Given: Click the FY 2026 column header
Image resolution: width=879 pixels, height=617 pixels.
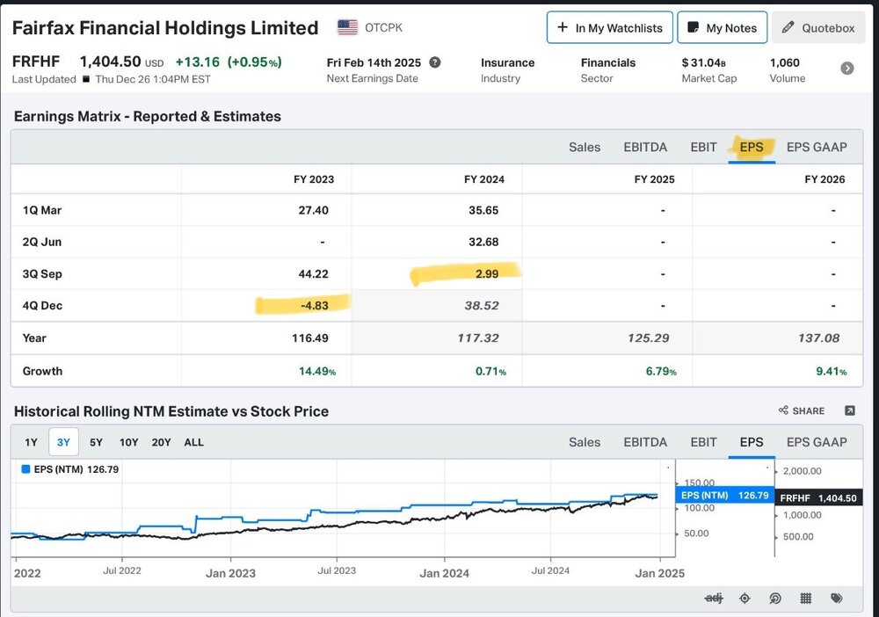Looking at the screenshot, I should (825, 179).
